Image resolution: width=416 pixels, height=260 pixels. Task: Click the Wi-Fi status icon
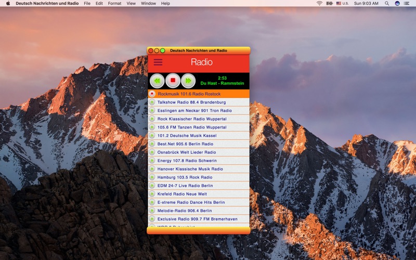(x=319, y=4)
